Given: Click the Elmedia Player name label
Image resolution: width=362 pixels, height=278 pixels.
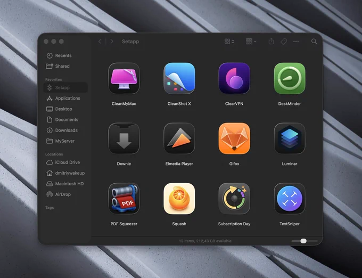Looking at the screenshot, I should (x=179, y=163).
